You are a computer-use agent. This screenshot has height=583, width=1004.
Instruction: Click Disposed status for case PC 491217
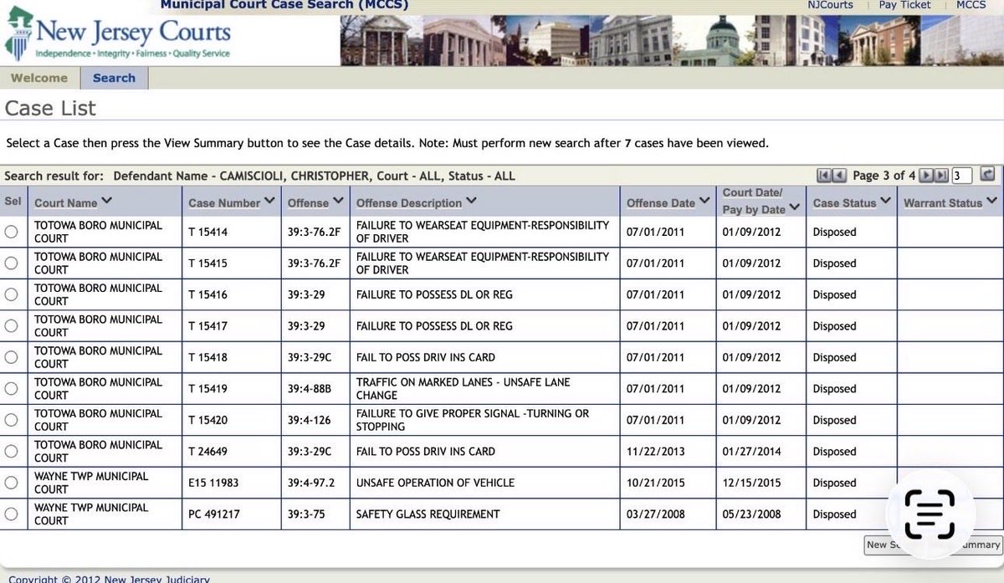[834, 514]
